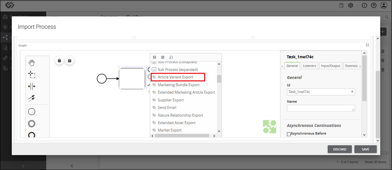
Task: Activate the global connect arrow tool
Action: point(32,98)
